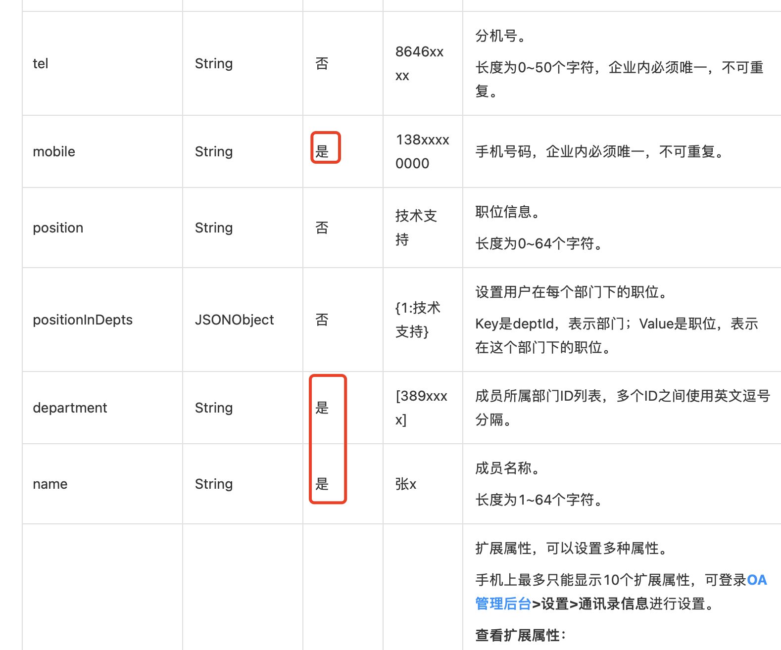Click the example value {1:技术支持}
781x650 pixels.
(x=418, y=320)
